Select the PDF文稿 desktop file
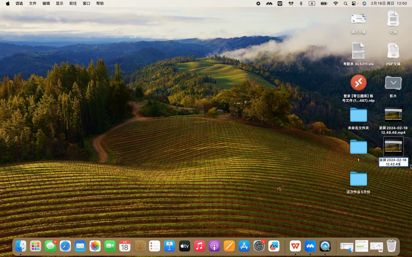Screen dimensions: 412x257 [393, 51]
